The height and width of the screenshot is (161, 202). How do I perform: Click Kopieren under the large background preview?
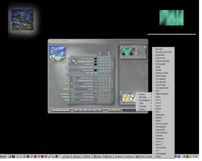coord(15,32)
